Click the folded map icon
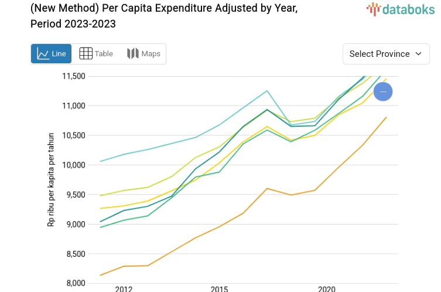 [133, 54]
